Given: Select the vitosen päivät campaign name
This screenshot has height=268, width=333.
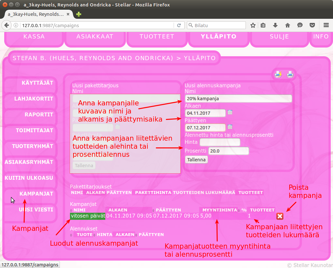Looking at the screenshot, I should click(x=88, y=216).
